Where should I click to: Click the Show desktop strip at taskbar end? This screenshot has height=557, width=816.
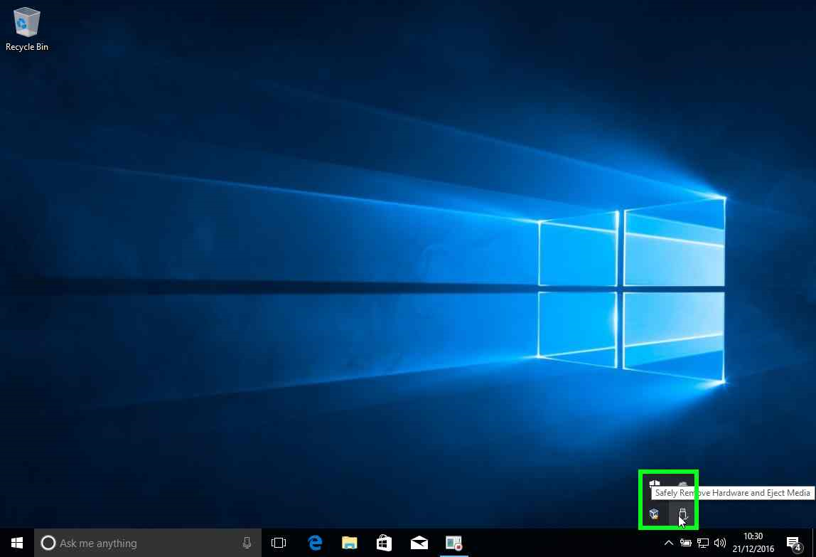tap(814, 543)
